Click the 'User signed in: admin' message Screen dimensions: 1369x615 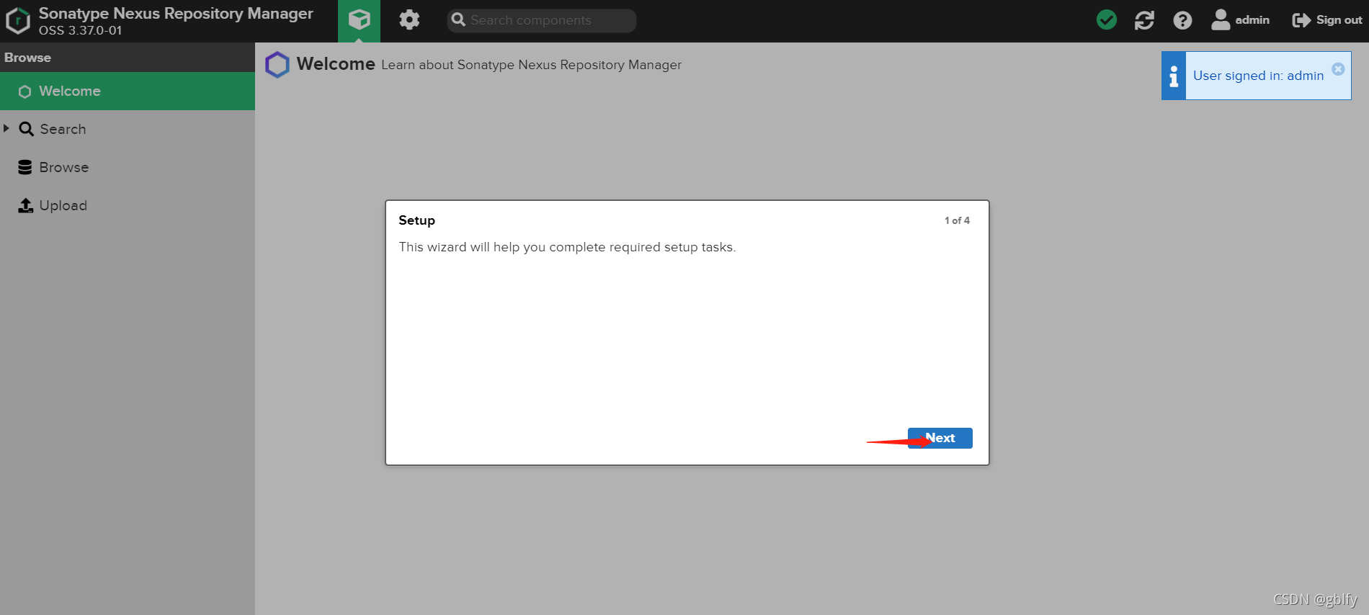pos(1258,76)
